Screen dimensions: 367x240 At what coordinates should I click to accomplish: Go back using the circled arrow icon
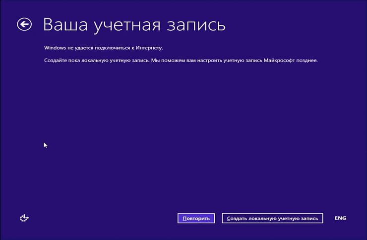click(24, 24)
